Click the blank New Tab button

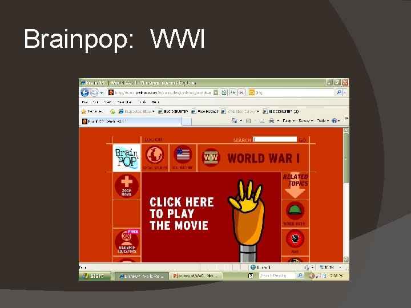pos(187,121)
